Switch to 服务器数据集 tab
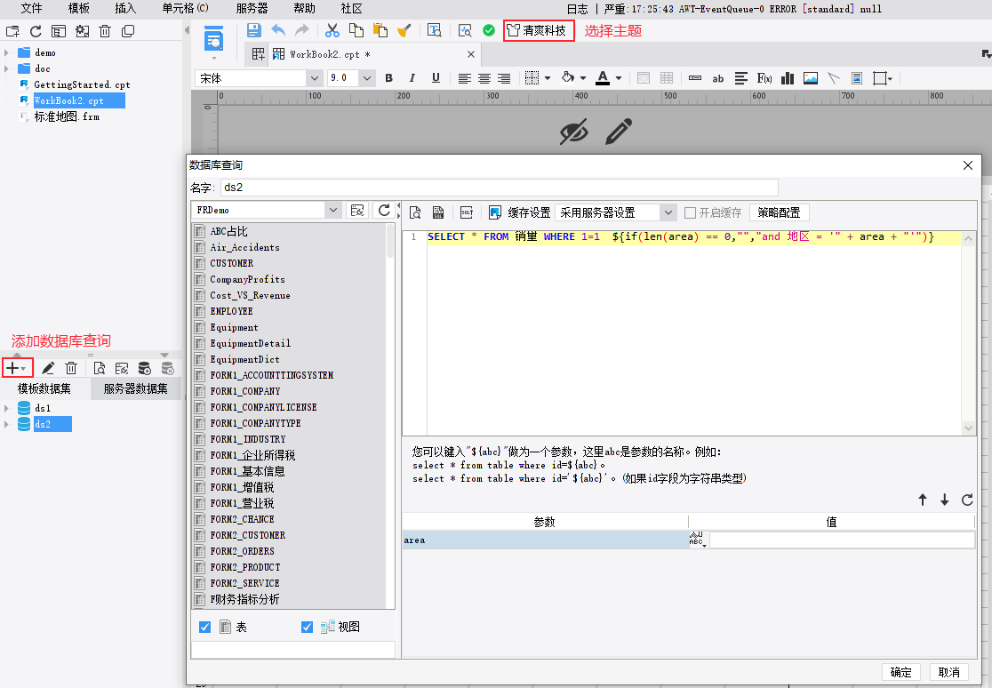Screen dimensions: 992x688 click(x=135, y=388)
